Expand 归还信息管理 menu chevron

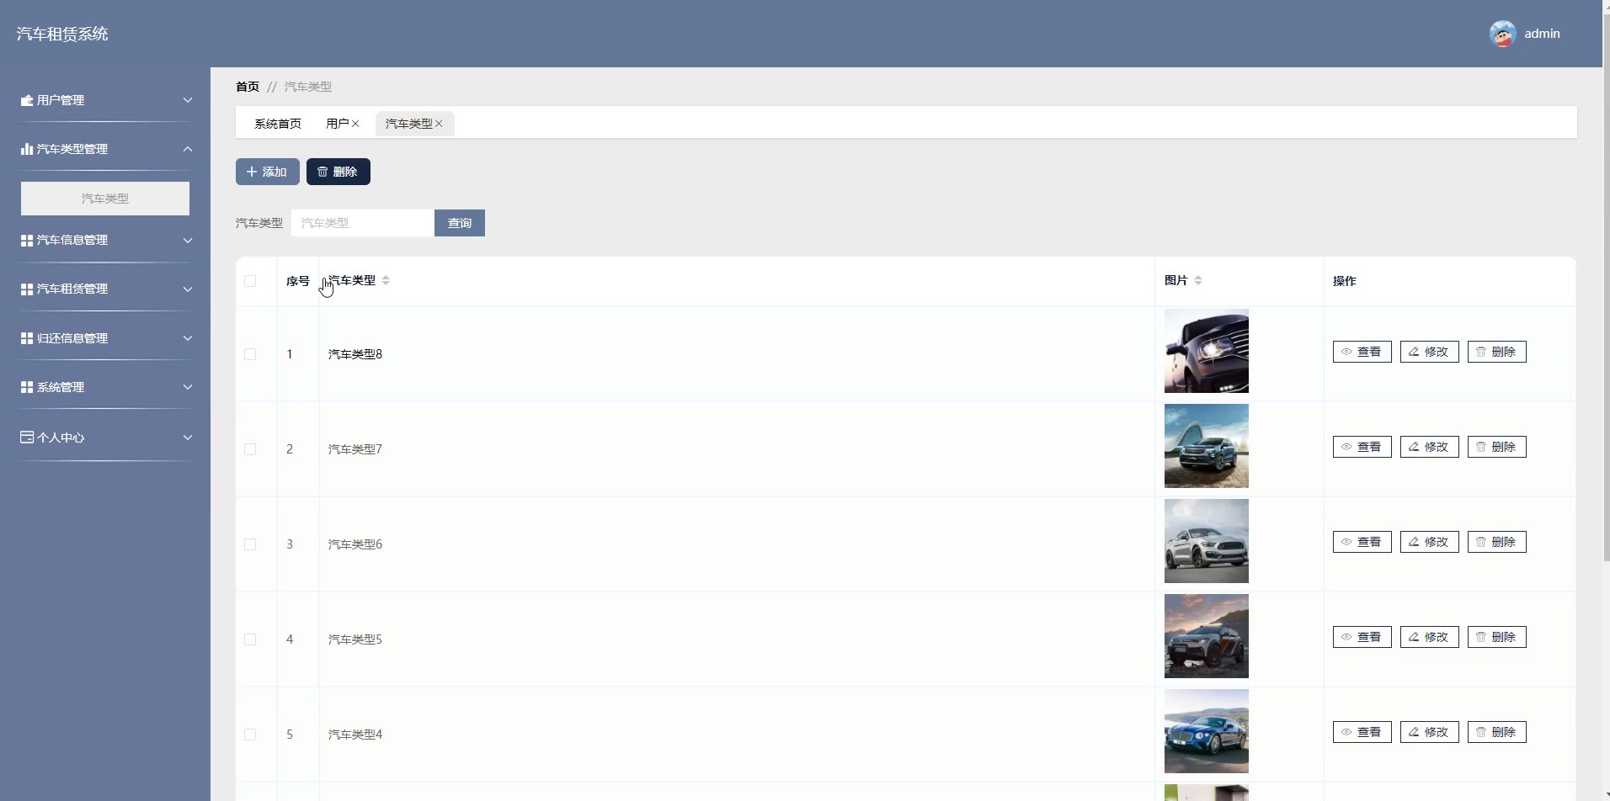click(188, 338)
